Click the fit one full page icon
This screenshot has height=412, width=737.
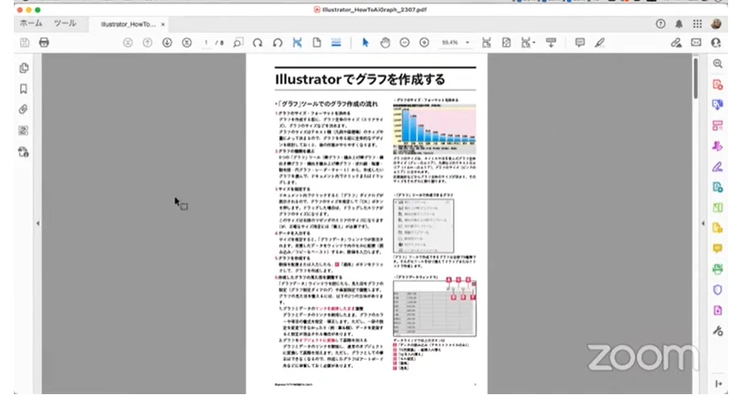point(506,43)
